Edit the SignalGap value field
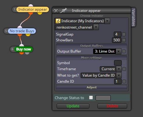The width and height of the screenshot is (143, 117). point(117,34)
